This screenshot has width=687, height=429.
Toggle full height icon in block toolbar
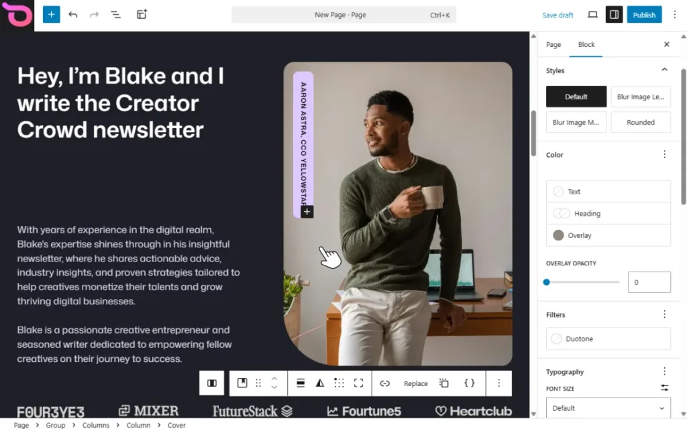coord(358,383)
